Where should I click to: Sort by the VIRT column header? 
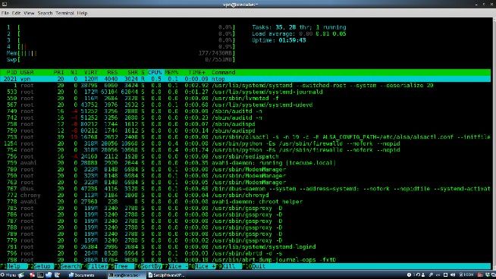[x=91, y=73]
